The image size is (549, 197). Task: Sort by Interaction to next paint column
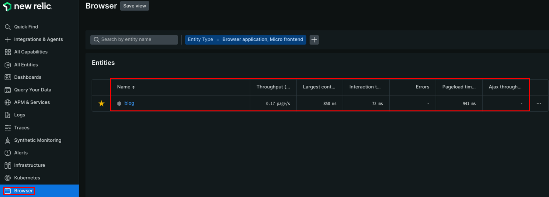click(365, 87)
